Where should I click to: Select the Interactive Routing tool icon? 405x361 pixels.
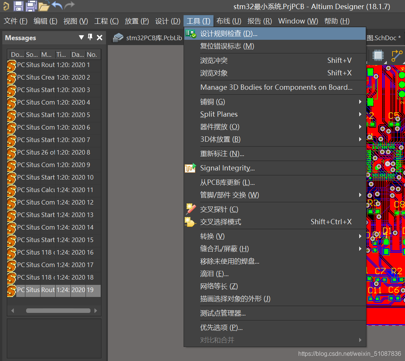click(x=397, y=56)
